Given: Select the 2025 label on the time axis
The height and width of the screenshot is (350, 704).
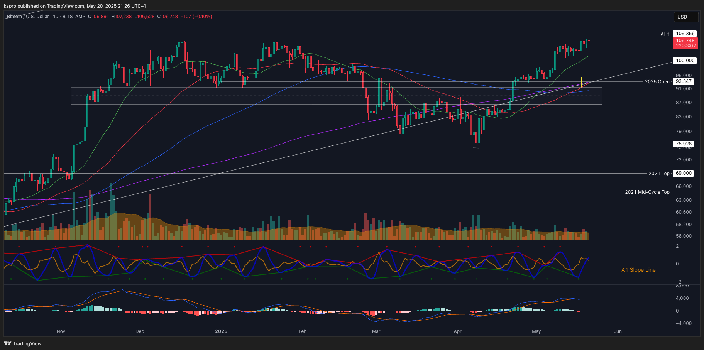Looking at the screenshot, I should 221,331.
